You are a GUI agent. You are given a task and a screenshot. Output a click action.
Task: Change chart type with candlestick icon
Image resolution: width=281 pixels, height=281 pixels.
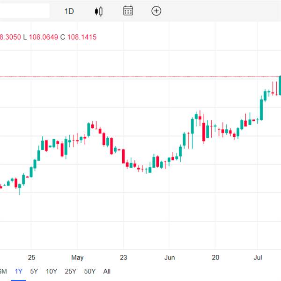pyautogui.click(x=98, y=11)
